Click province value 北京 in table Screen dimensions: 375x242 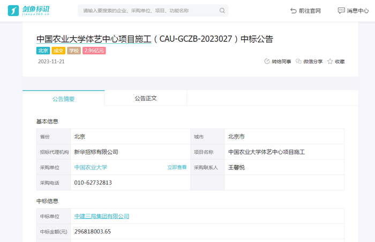[80, 137]
